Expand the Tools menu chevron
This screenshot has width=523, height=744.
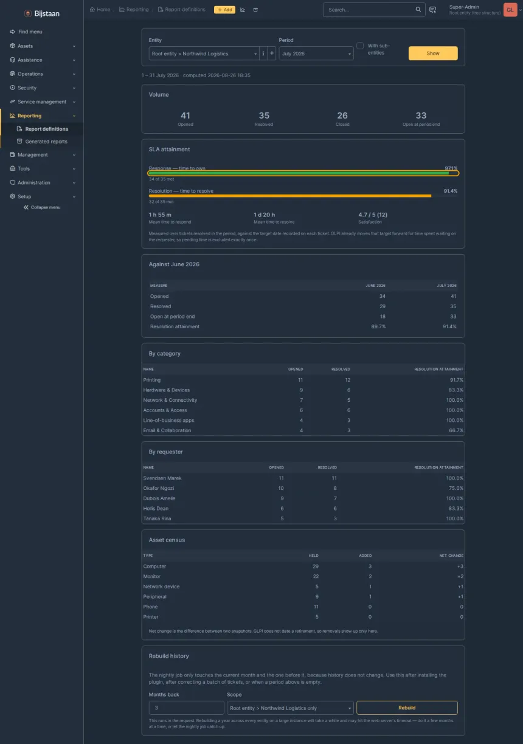74,168
